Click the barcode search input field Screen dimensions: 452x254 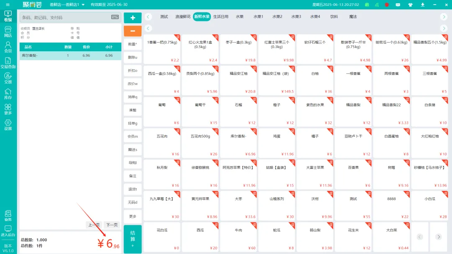tap(65, 17)
